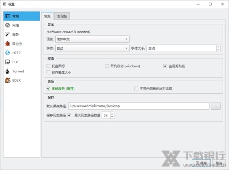Open the HTTP globe icon
The width and height of the screenshot is (229, 170).
click(x=8, y=53)
